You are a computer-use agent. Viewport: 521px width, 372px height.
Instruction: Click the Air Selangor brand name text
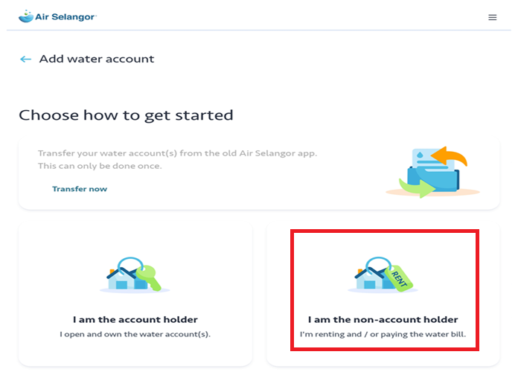click(x=65, y=17)
